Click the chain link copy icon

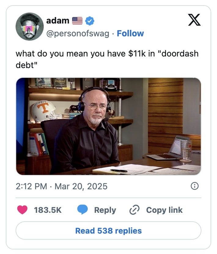click(x=134, y=210)
